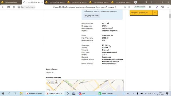Click the bookmark icon in the address bar
Viewport: 171px width, 96px height.
pyautogui.click(x=150, y=7)
